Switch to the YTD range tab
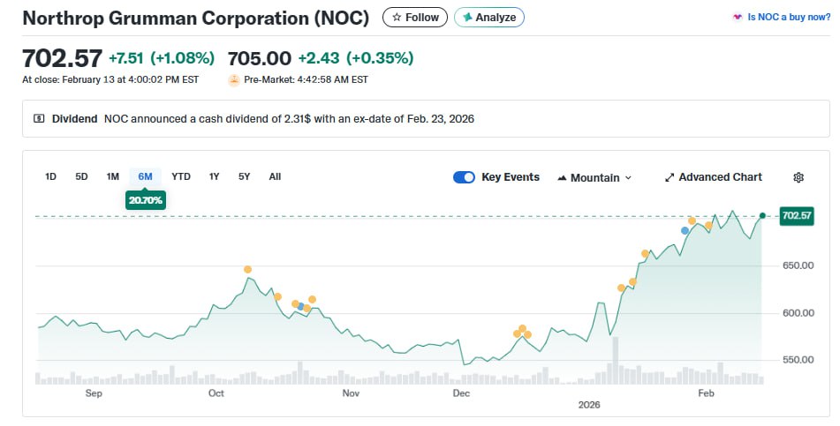 click(180, 176)
